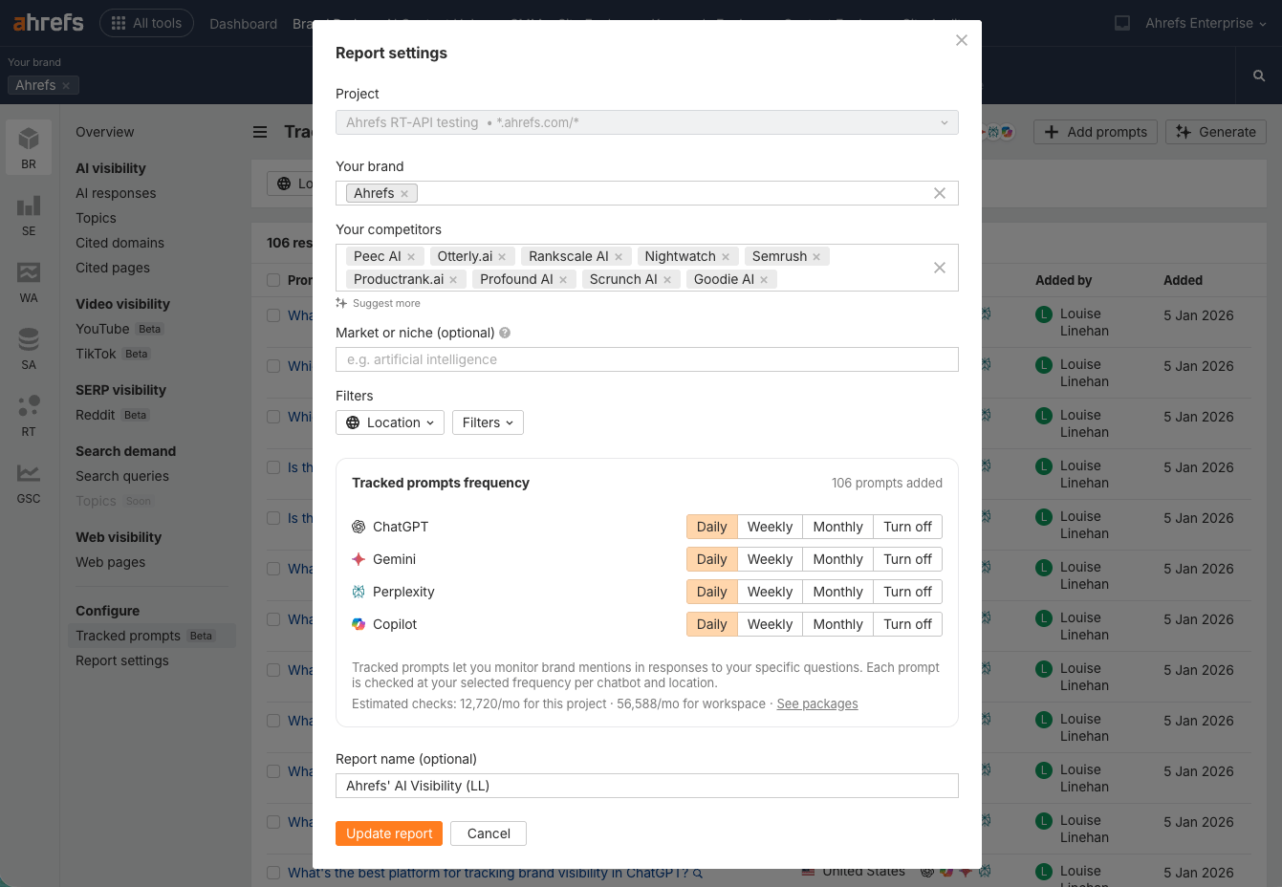
Task: Turn off Copilot prompt tracking
Action: [x=907, y=623]
